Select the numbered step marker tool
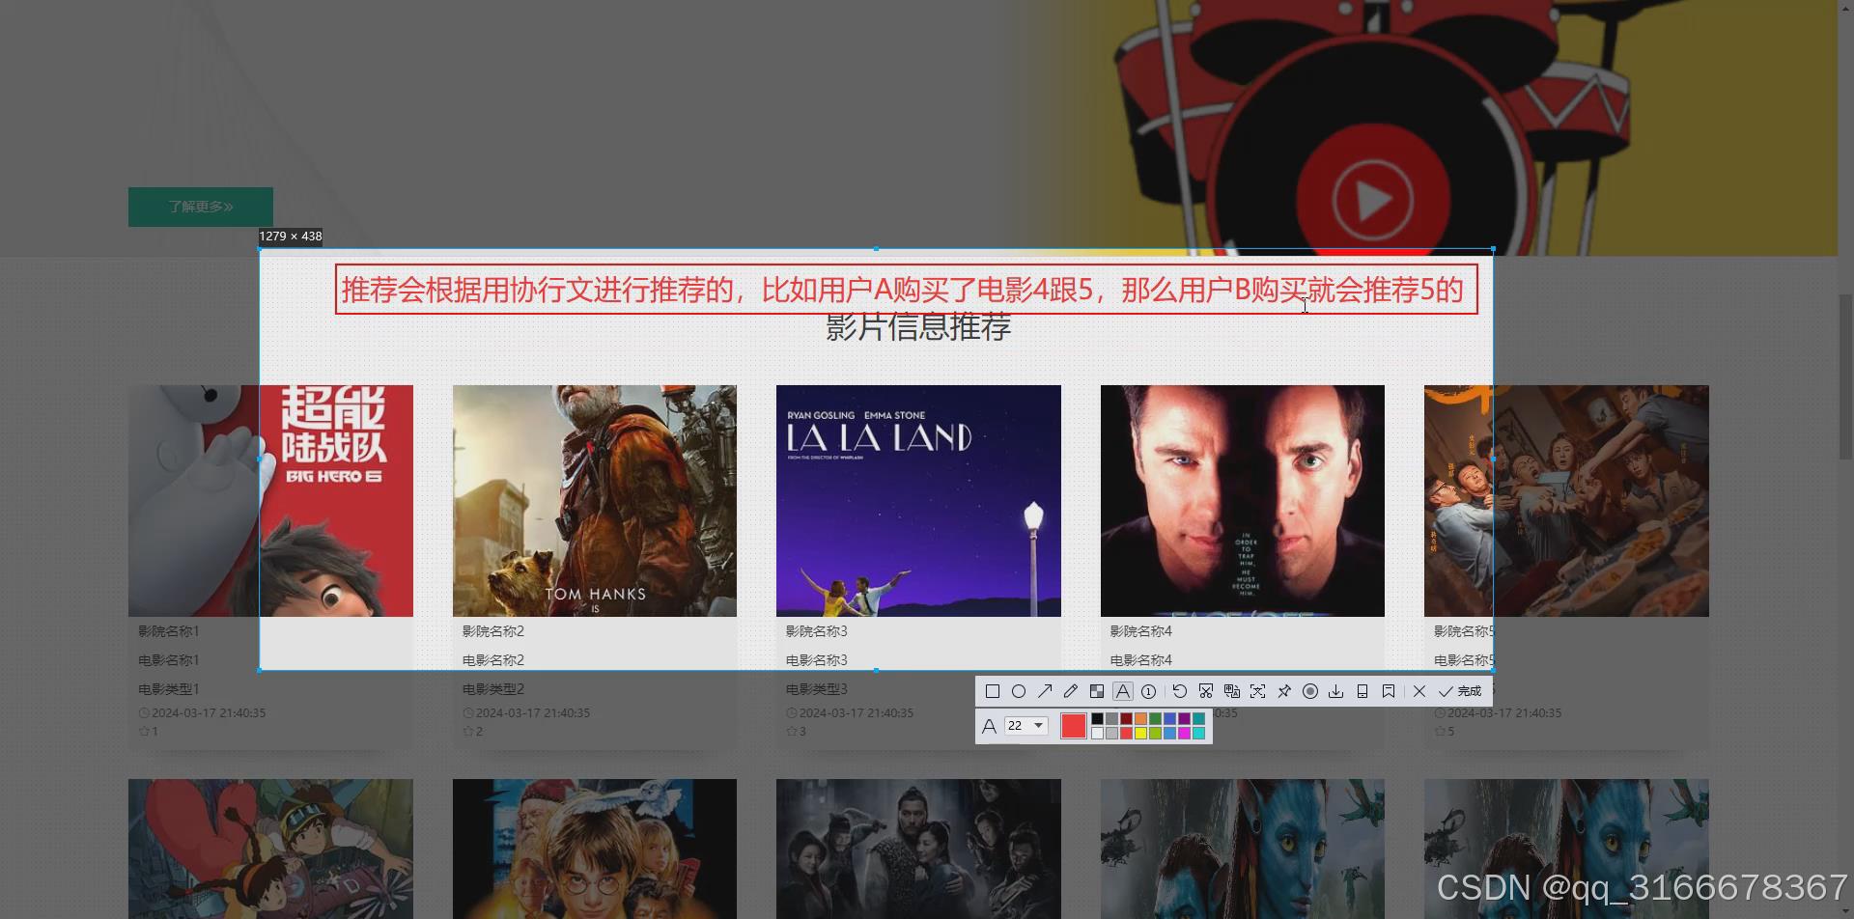This screenshot has height=919, width=1854. tap(1148, 691)
